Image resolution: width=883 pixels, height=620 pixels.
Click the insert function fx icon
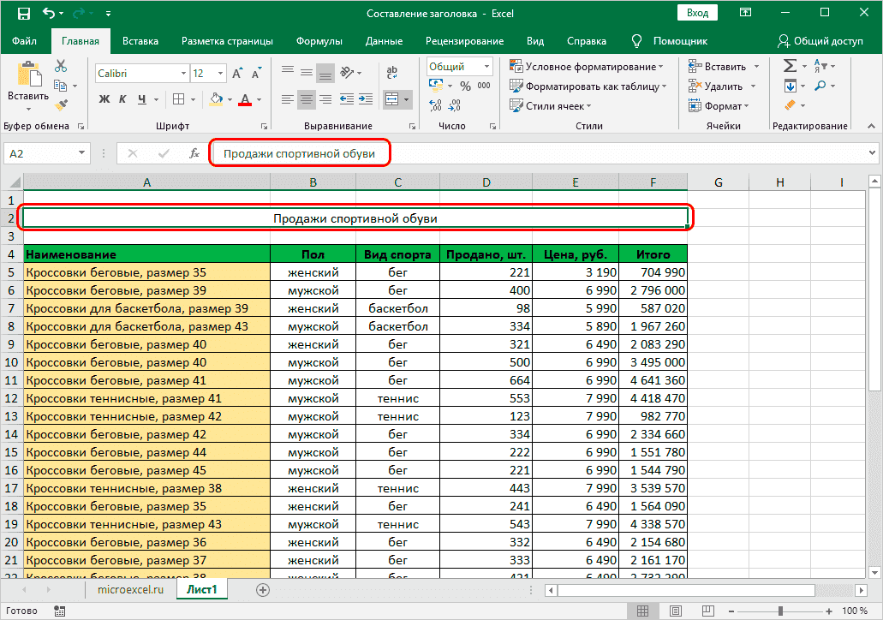click(x=194, y=153)
